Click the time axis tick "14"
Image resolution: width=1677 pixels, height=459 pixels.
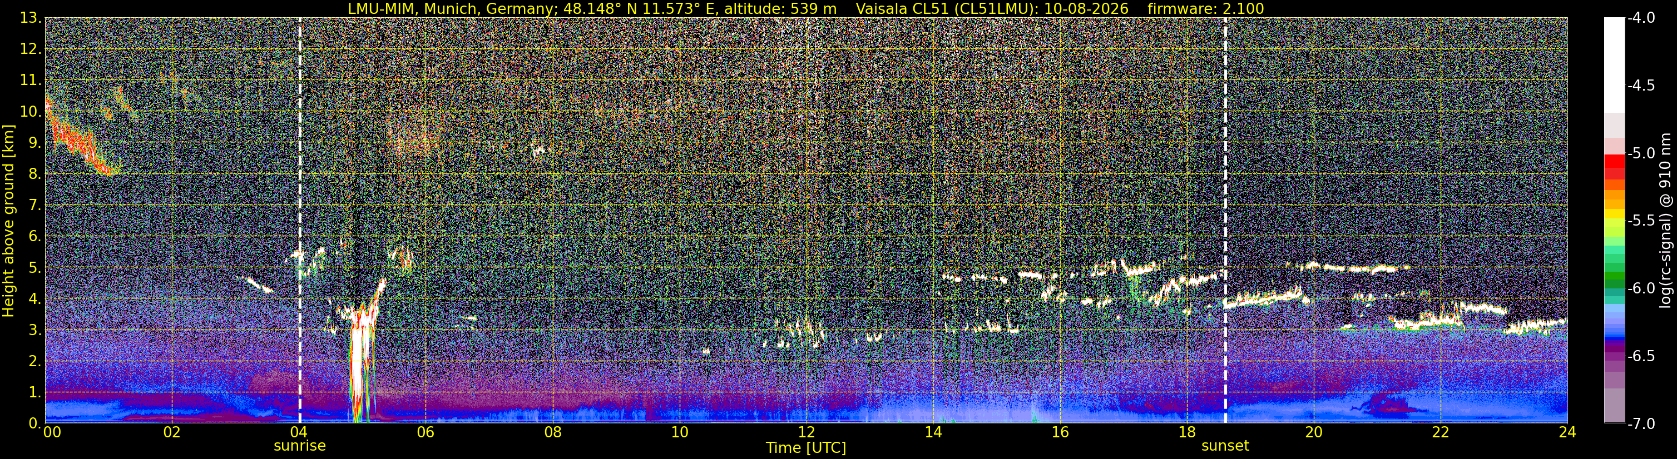click(933, 432)
